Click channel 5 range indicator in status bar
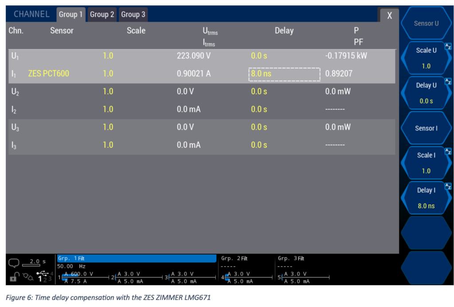Viewport: 454px width, 307px height. click(x=303, y=277)
